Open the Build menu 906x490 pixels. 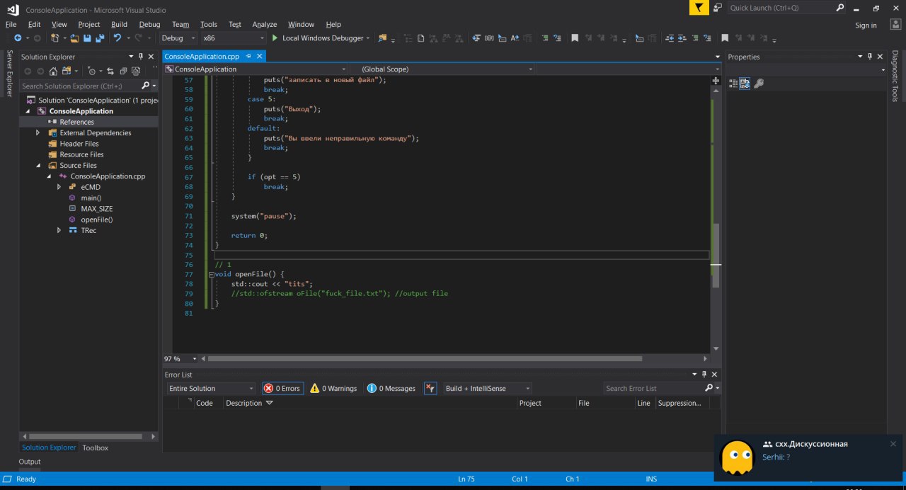[x=119, y=24]
